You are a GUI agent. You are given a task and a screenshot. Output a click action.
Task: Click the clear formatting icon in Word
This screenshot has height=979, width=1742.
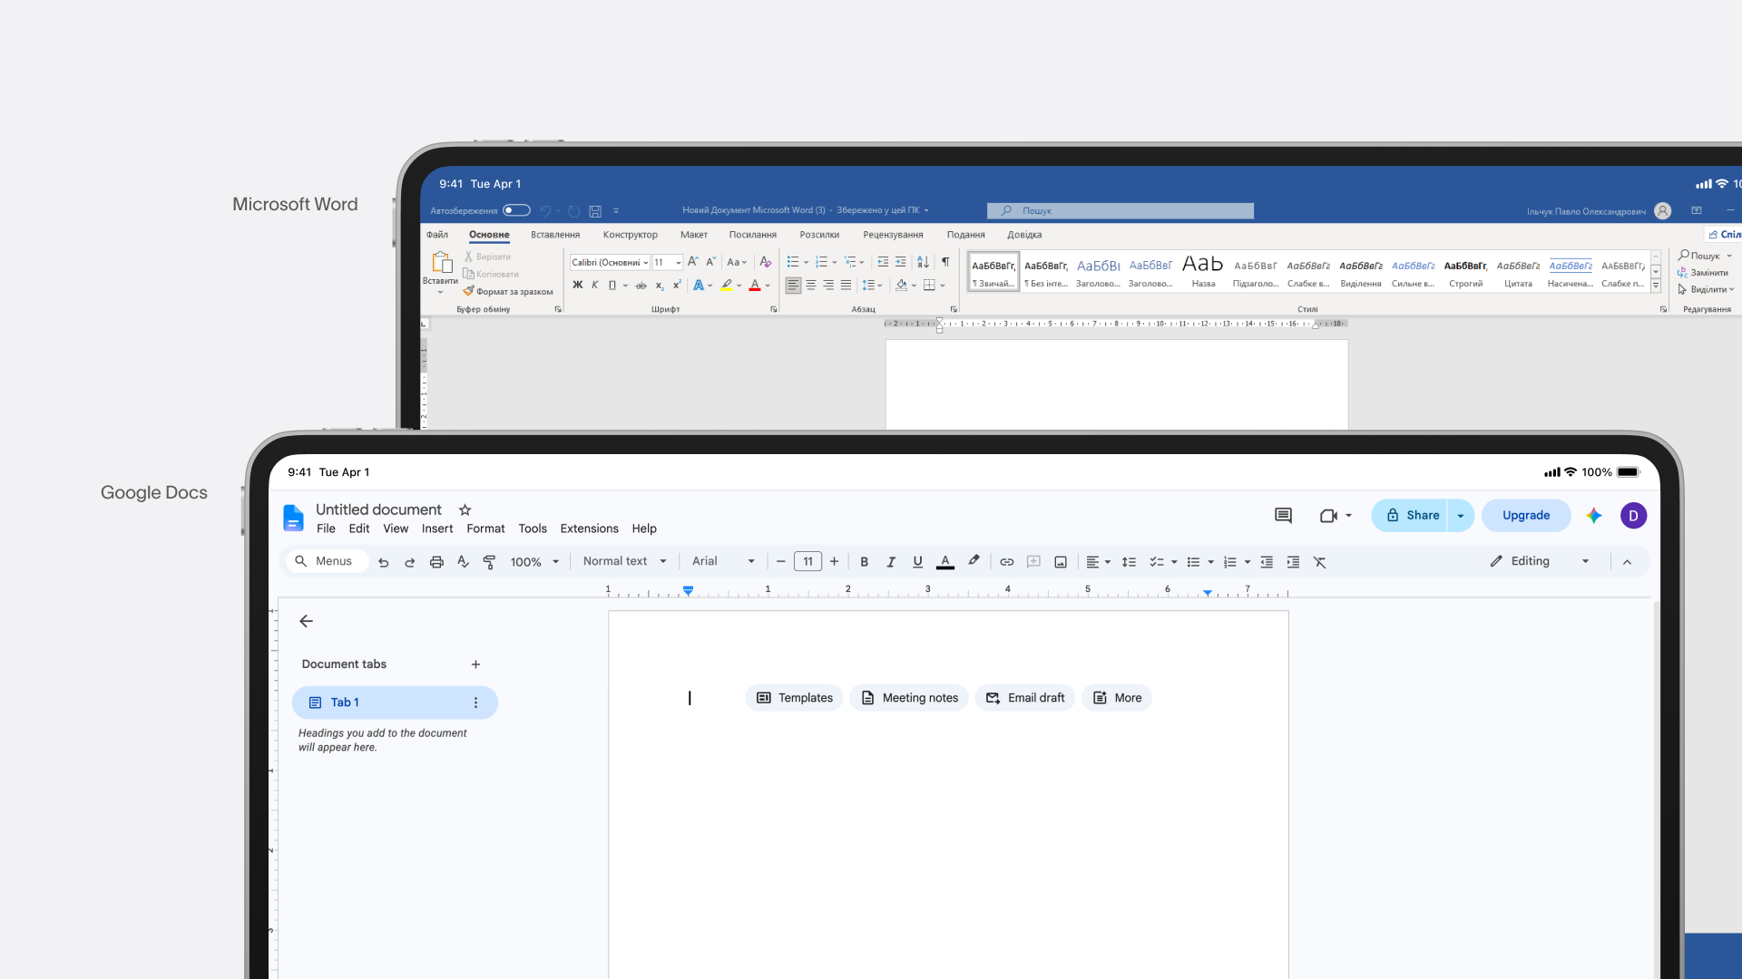coord(766,262)
